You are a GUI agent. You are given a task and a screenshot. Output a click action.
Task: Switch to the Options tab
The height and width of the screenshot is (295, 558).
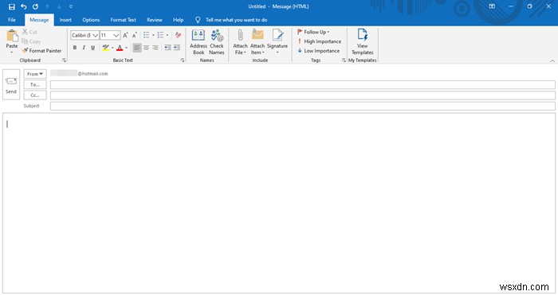click(91, 20)
